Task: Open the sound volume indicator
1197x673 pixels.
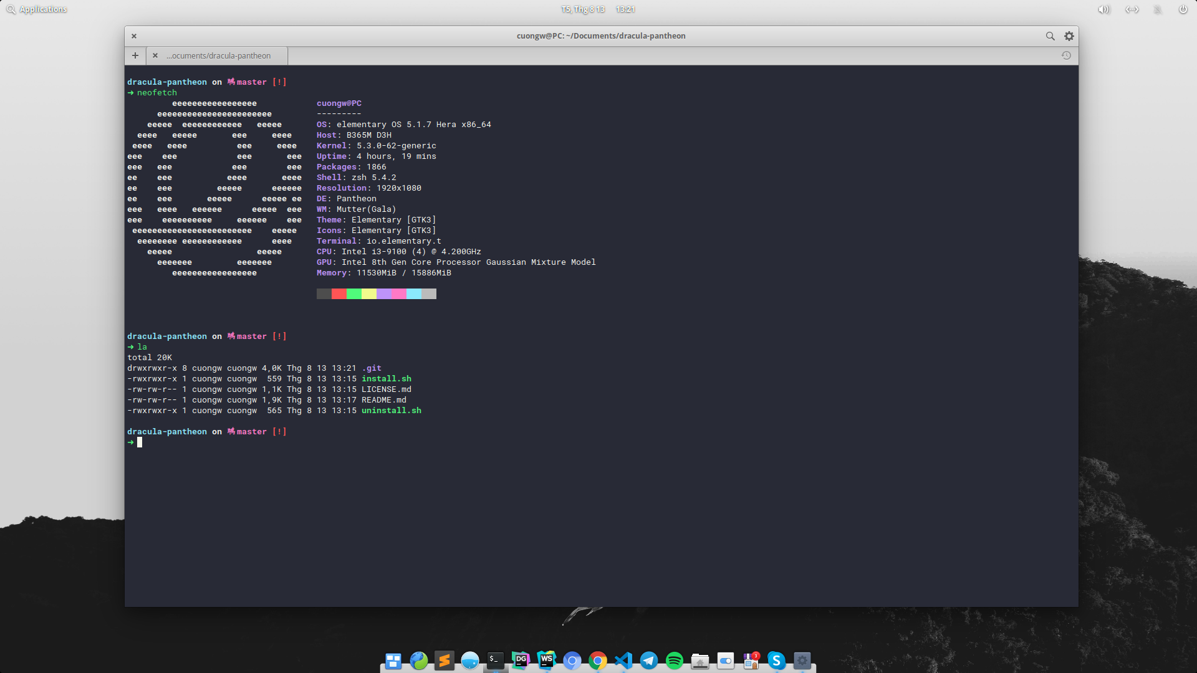Action: tap(1103, 9)
